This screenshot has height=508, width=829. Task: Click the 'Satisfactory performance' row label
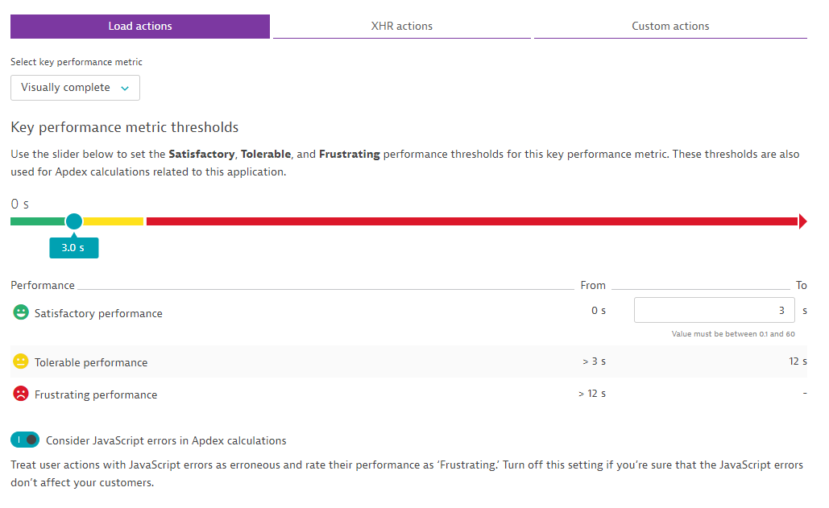[x=98, y=313]
